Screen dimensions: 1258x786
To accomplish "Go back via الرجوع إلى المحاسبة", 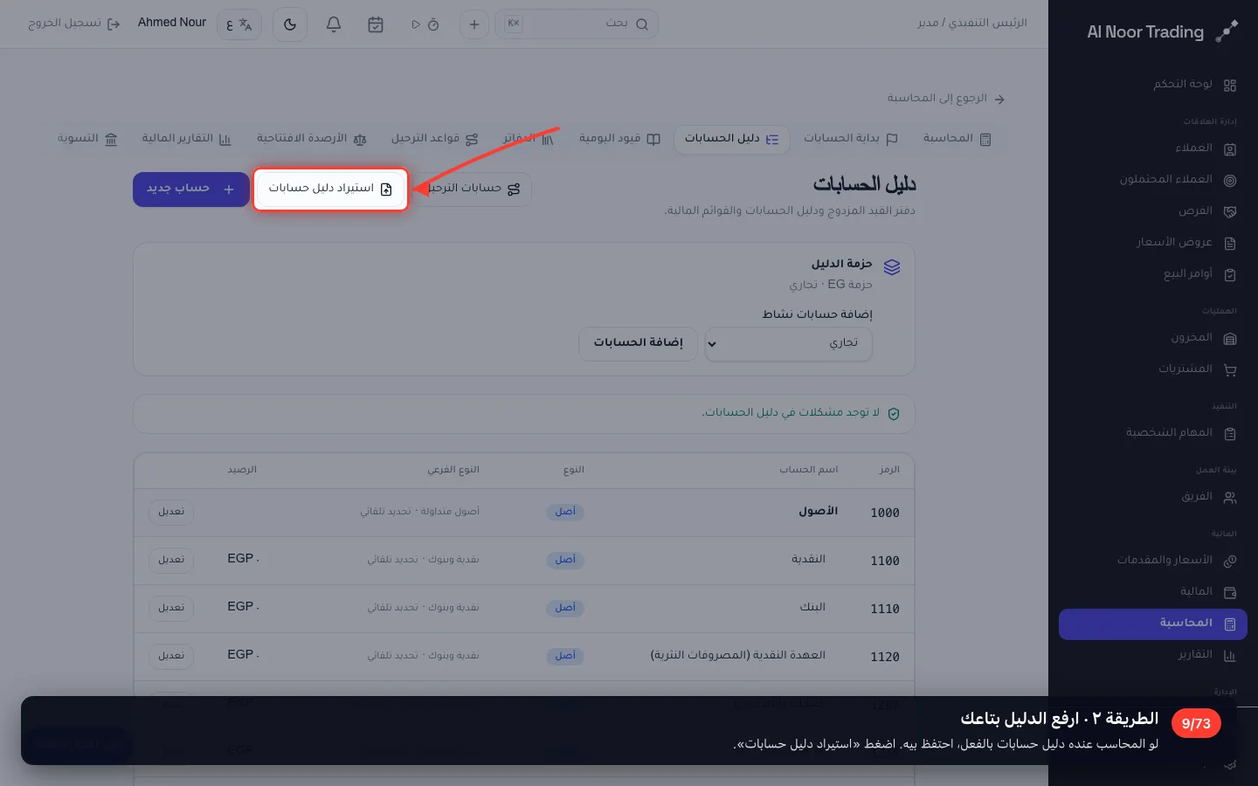I will tap(946, 99).
